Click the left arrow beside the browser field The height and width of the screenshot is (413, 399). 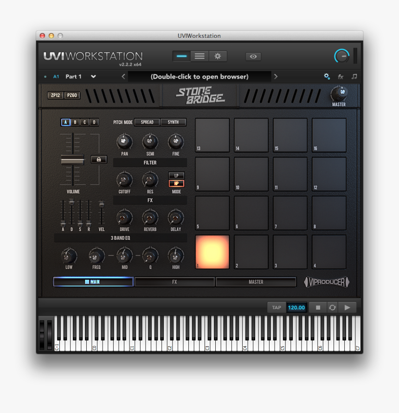tap(123, 76)
